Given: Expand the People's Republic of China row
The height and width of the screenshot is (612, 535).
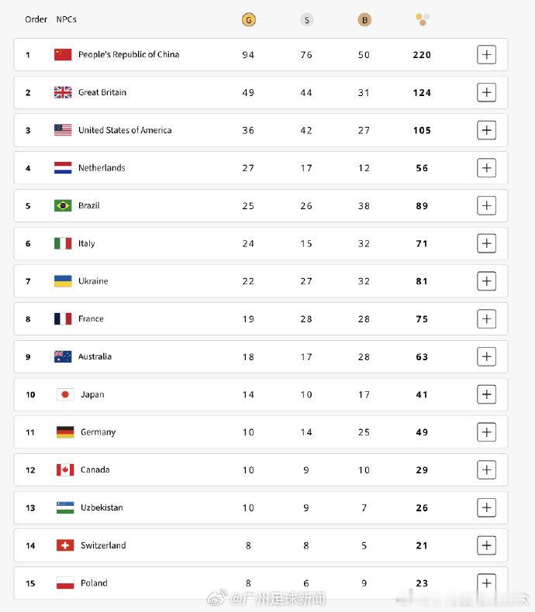Looking at the screenshot, I should coord(487,55).
